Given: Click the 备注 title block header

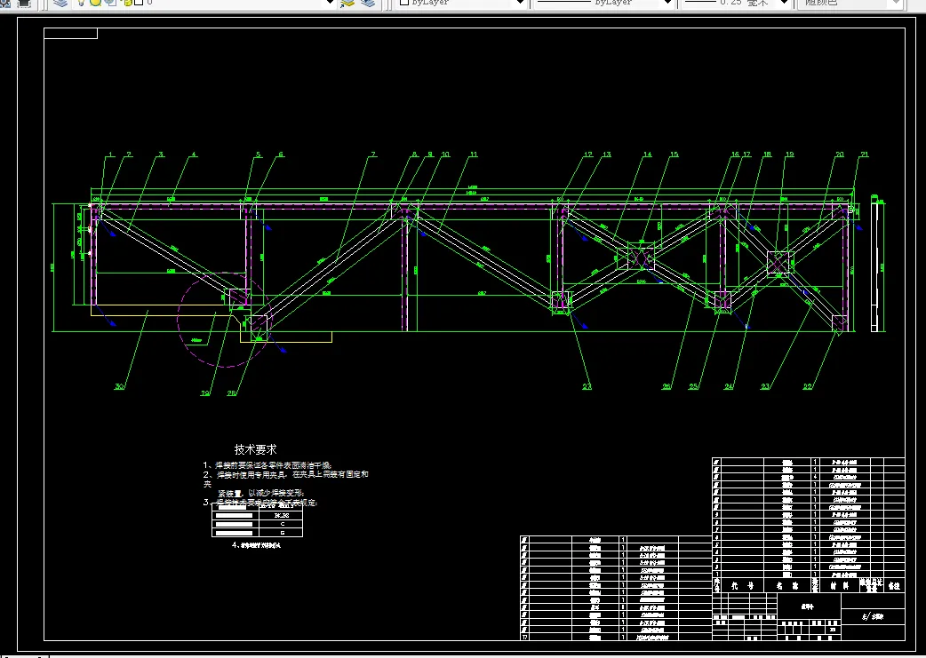Looking at the screenshot, I should pos(894,586).
